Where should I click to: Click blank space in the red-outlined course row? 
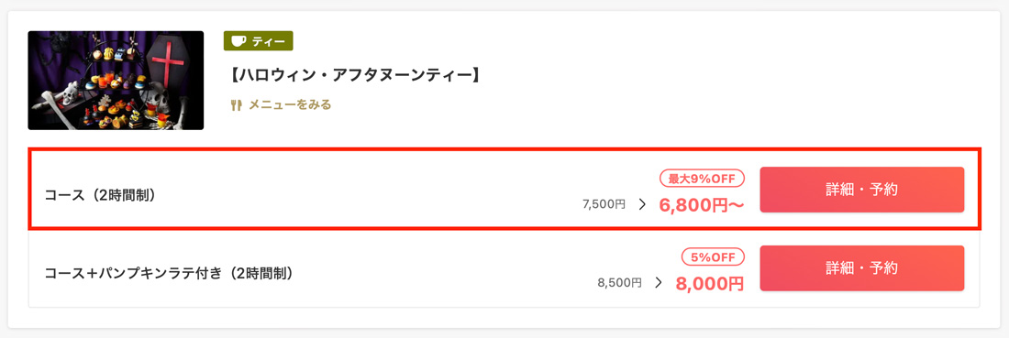point(386,192)
